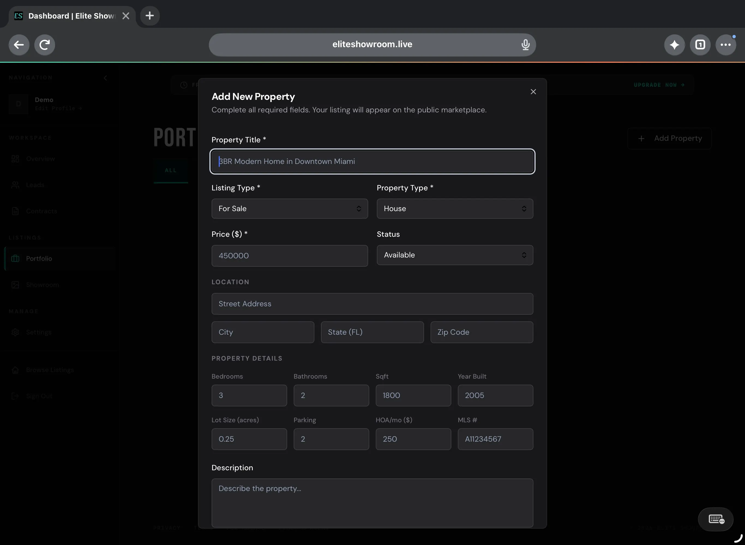Click the Zip Code input field

tap(482, 332)
